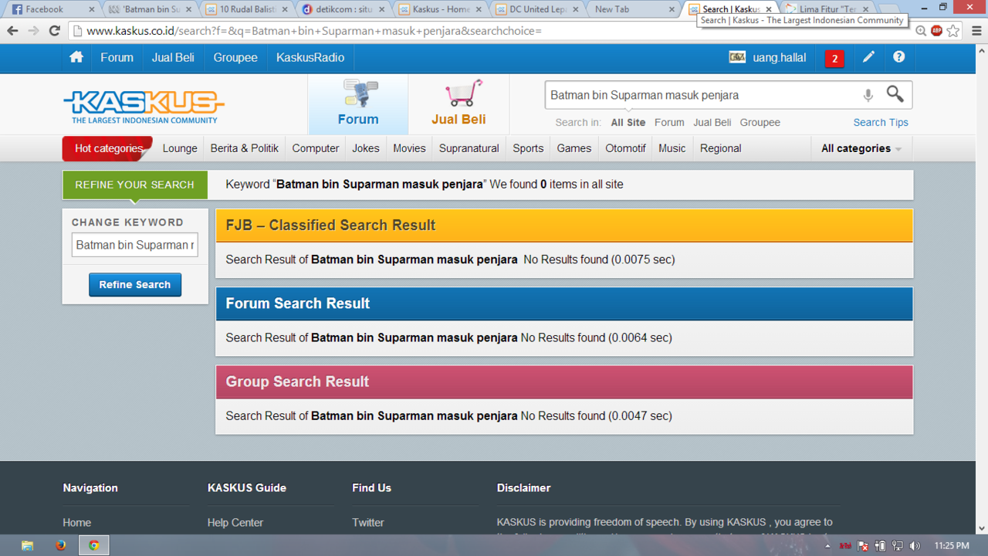Select the Forum icon tab
The height and width of the screenshot is (556, 988).
coord(358,104)
